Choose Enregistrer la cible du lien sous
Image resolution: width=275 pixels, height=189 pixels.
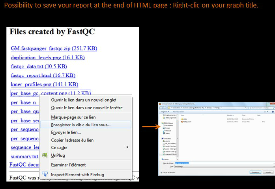point(81,125)
